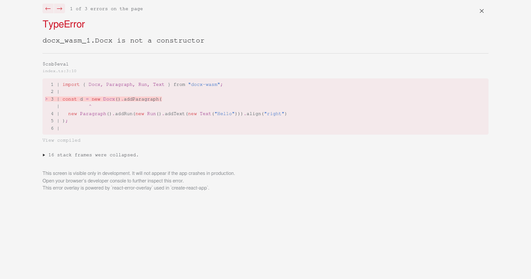Click the 'new Docx' constructor call token

(x=103, y=99)
